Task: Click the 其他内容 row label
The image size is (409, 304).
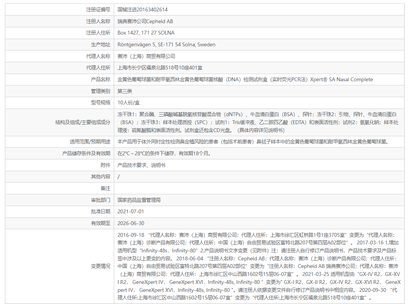Action: [100, 176]
